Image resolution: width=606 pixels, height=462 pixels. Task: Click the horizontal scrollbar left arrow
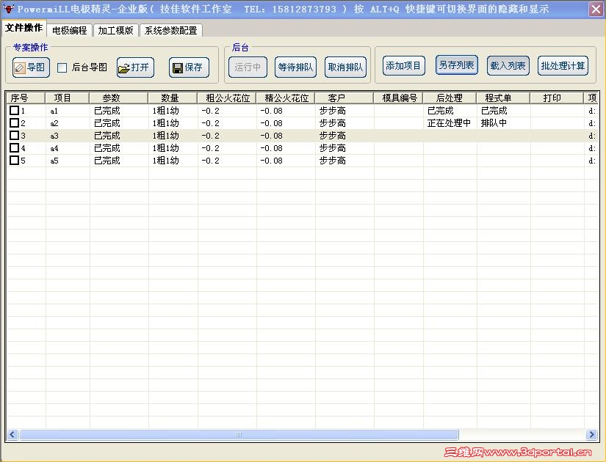pos(12,435)
